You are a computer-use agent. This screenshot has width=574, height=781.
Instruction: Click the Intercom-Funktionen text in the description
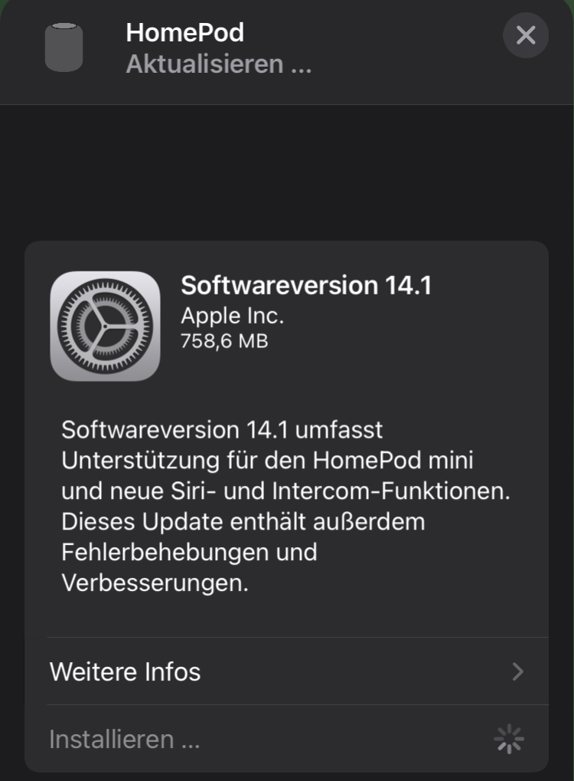click(391, 491)
